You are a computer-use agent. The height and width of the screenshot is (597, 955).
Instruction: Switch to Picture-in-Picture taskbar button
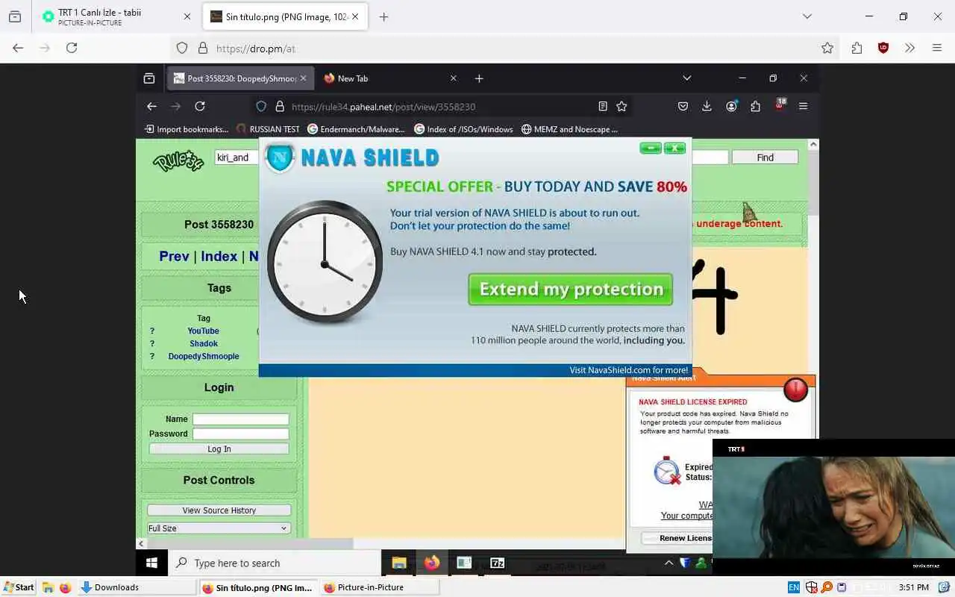379,587
